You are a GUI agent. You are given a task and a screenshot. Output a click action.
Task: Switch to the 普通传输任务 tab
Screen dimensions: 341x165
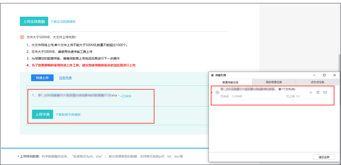pos(230,82)
